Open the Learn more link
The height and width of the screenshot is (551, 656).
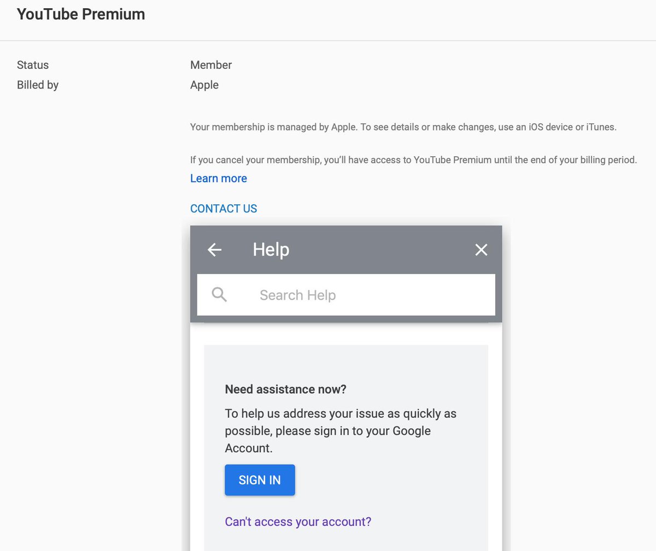[x=219, y=179]
